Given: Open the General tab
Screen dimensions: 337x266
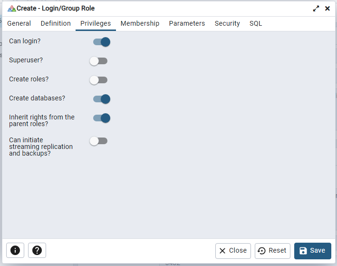Looking at the screenshot, I should click(x=19, y=23).
